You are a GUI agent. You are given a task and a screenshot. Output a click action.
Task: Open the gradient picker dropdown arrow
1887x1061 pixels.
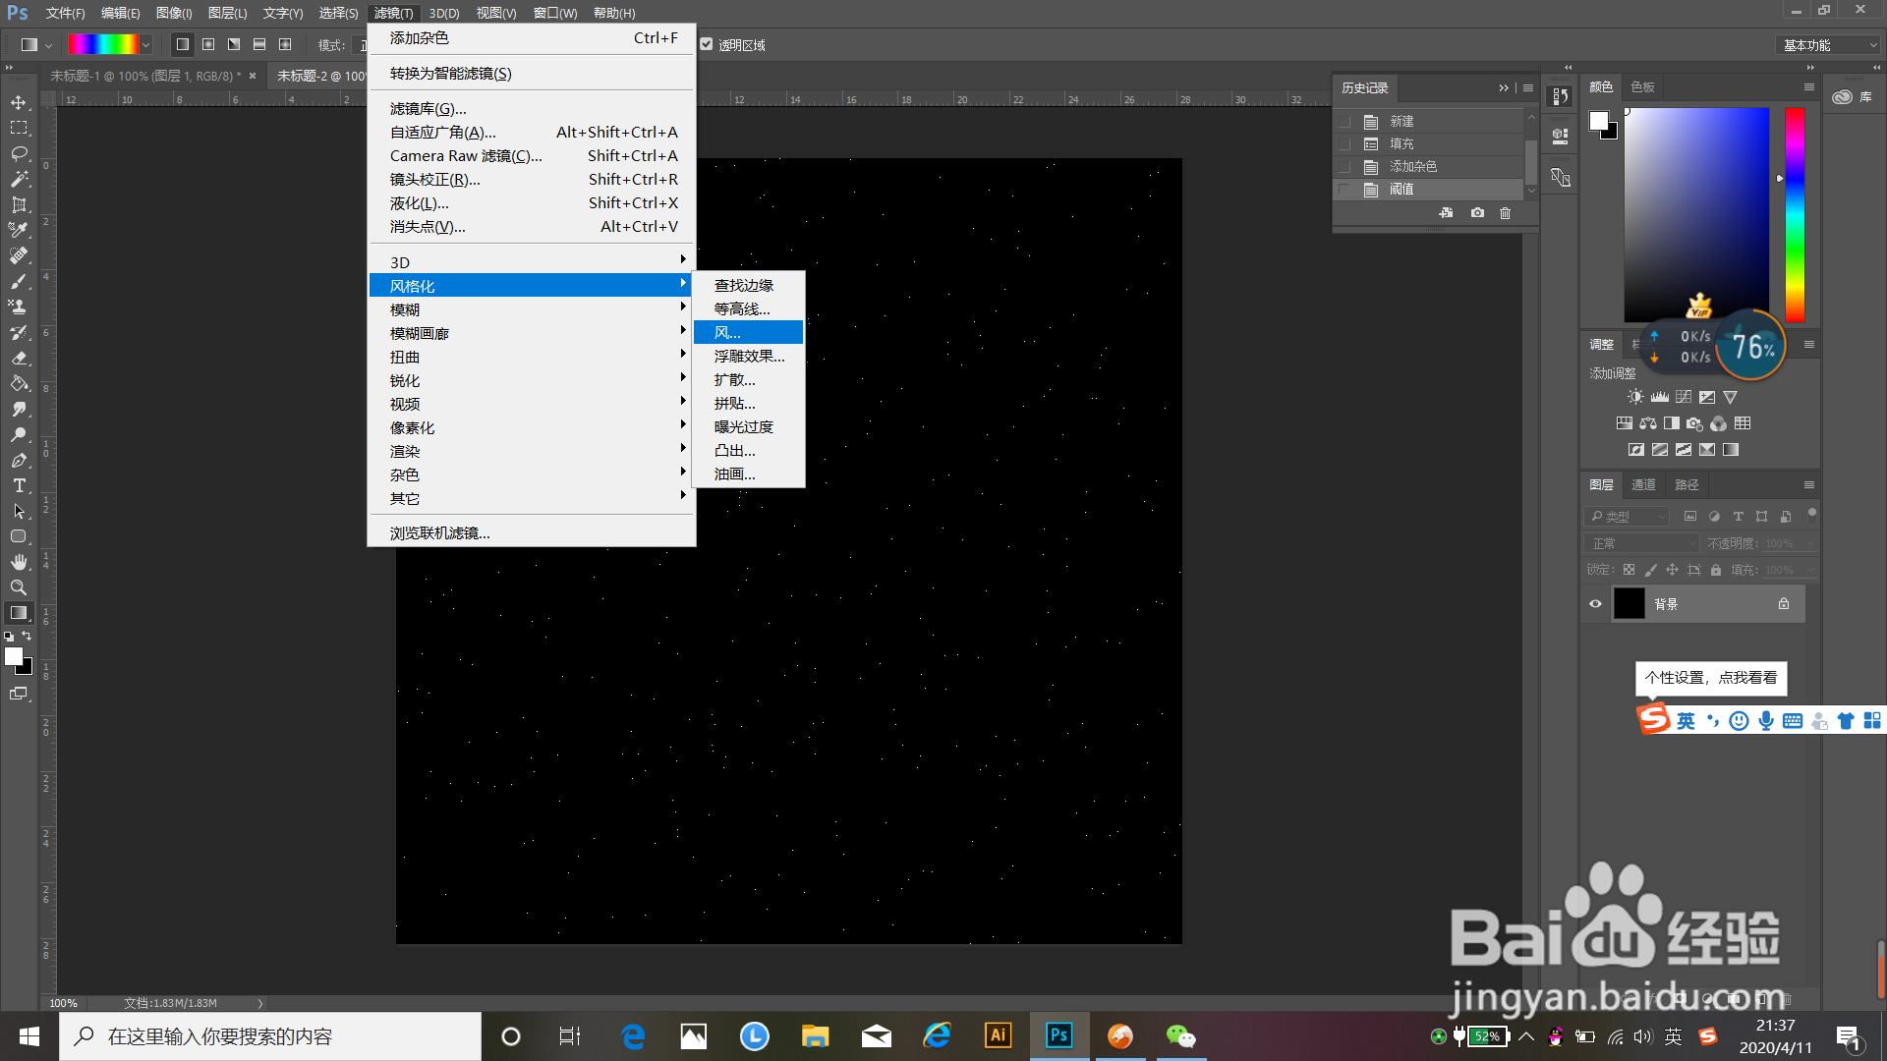[x=146, y=45]
